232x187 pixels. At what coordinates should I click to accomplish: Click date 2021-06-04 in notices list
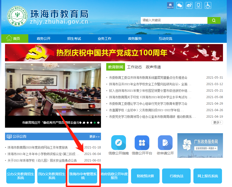click(x=92, y=154)
